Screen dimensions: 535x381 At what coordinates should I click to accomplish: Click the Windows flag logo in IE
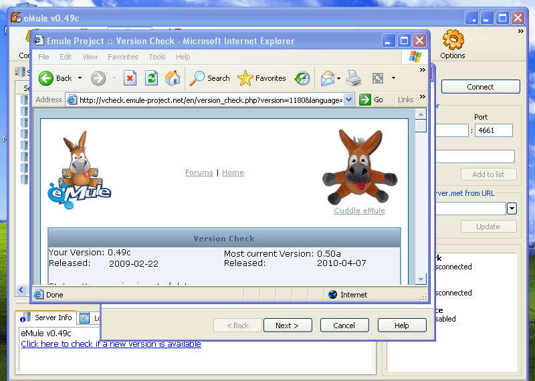point(415,57)
